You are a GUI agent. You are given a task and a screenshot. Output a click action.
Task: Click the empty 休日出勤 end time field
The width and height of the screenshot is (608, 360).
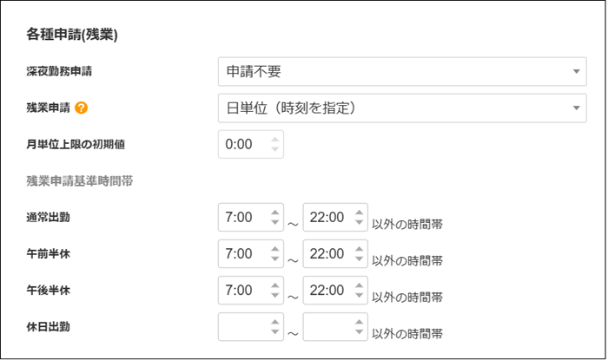pos(335,327)
